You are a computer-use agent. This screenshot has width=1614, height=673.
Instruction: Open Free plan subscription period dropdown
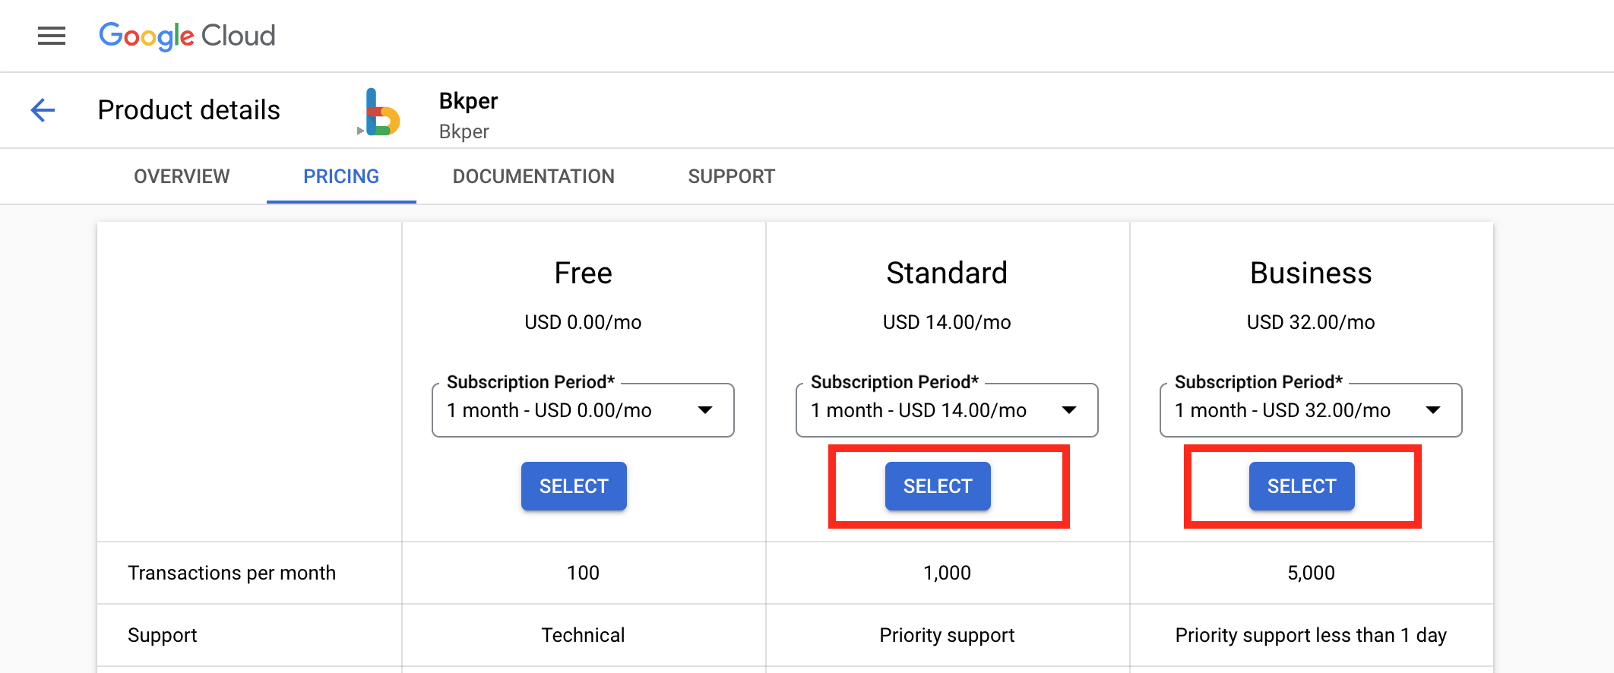click(x=583, y=410)
